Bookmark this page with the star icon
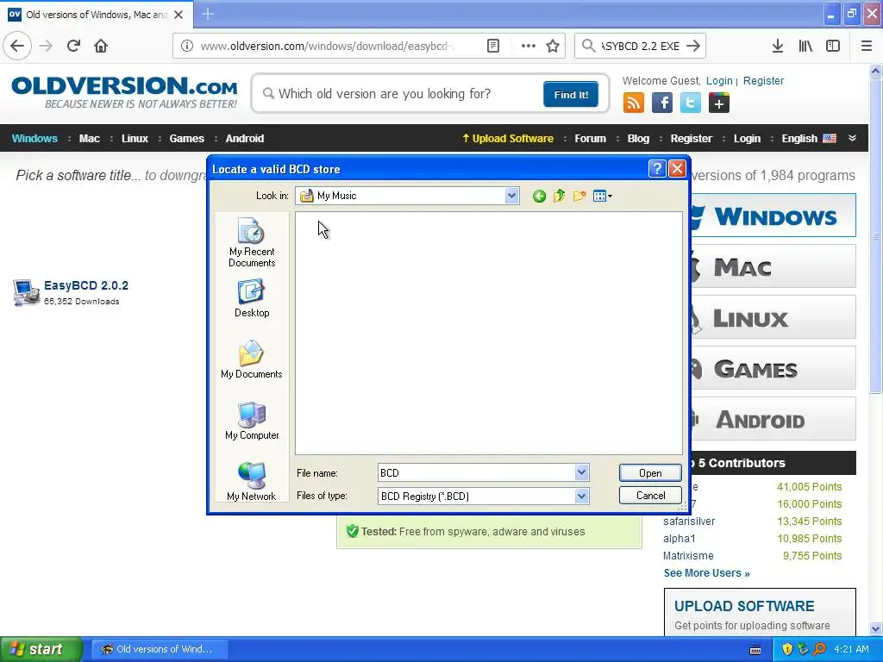The width and height of the screenshot is (883, 662). coord(553,46)
